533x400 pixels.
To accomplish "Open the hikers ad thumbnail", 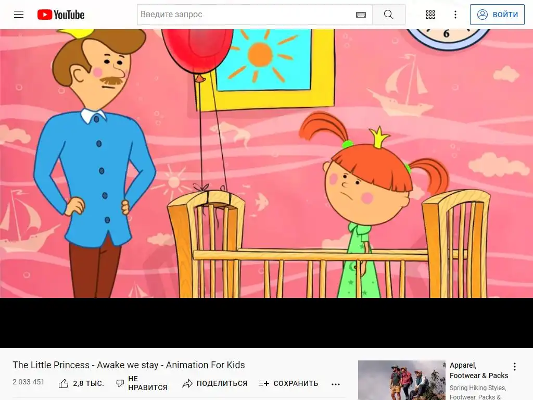I will click(401, 380).
